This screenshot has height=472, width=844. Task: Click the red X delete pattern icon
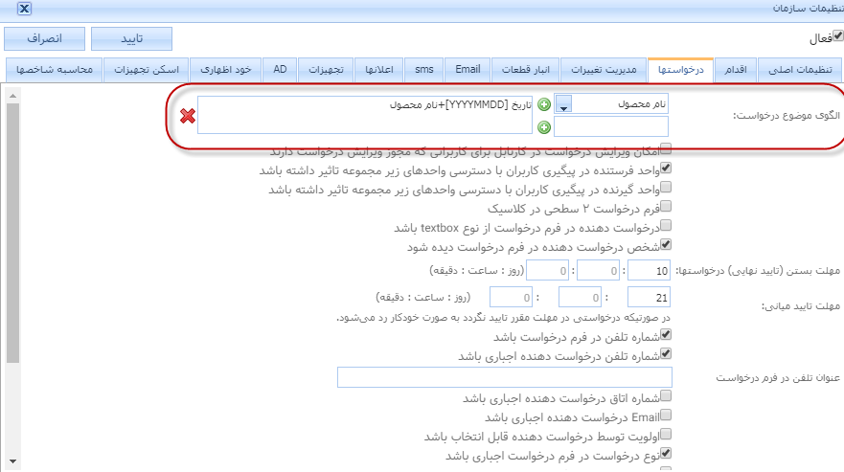188,115
